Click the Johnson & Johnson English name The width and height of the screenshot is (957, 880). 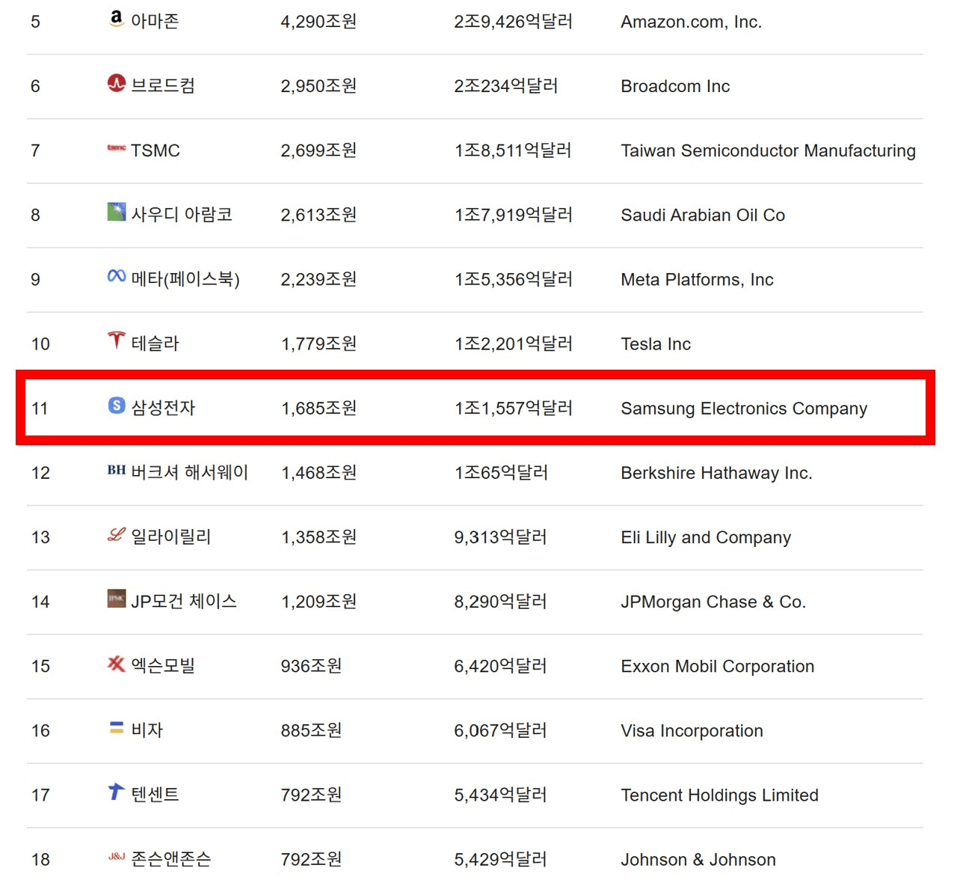point(698,859)
